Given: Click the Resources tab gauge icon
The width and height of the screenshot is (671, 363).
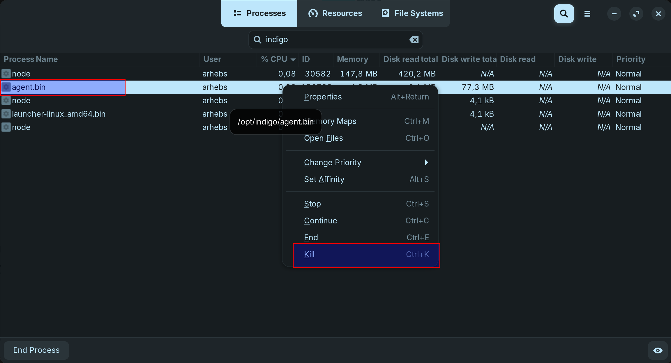Looking at the screenshot, I should click(x=313, y=13).
